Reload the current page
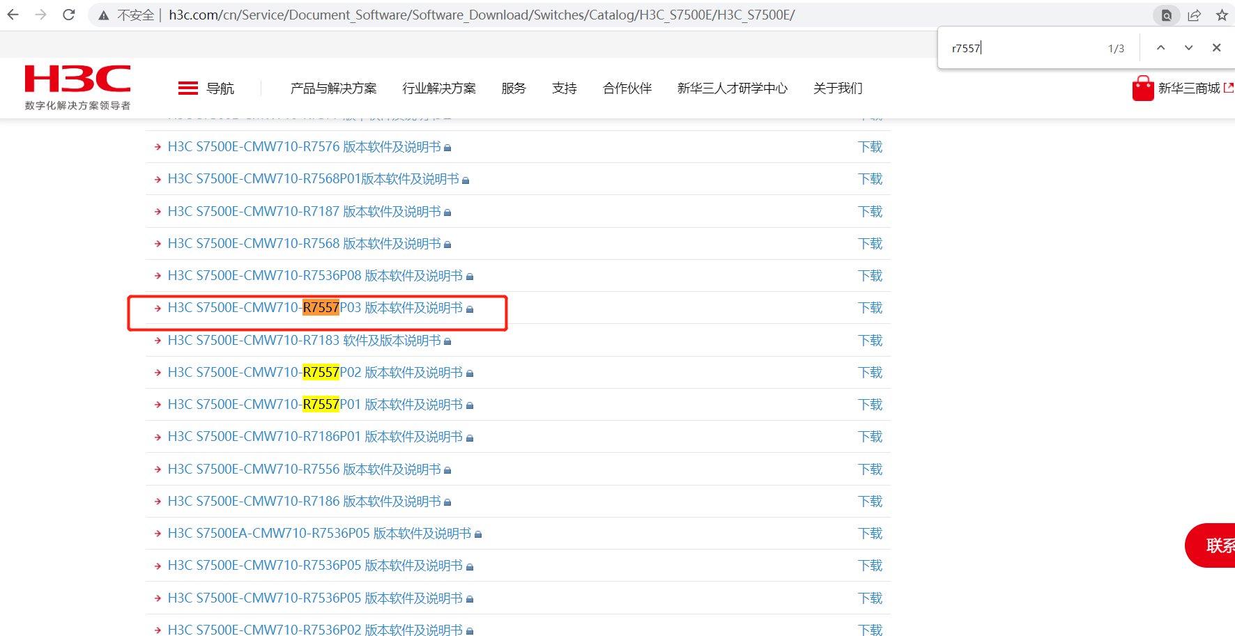 (69, 15)
